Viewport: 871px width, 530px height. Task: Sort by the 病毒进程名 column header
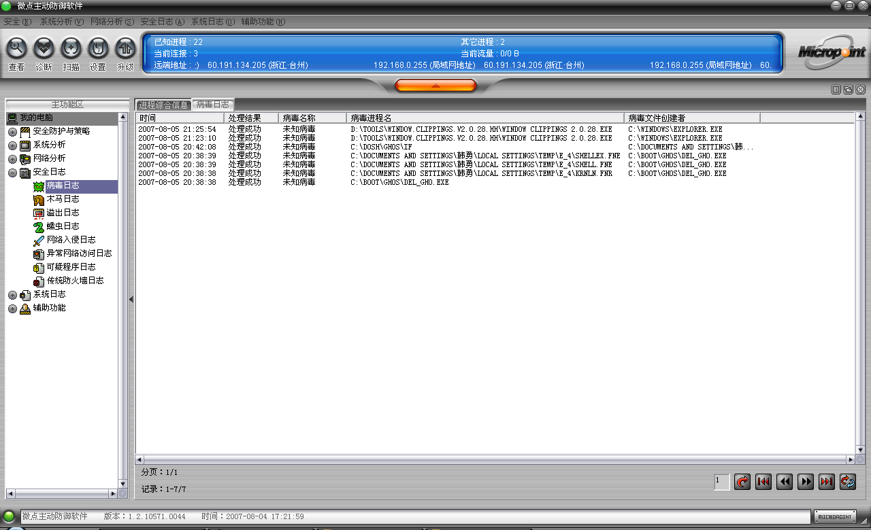tap(486, 118)
